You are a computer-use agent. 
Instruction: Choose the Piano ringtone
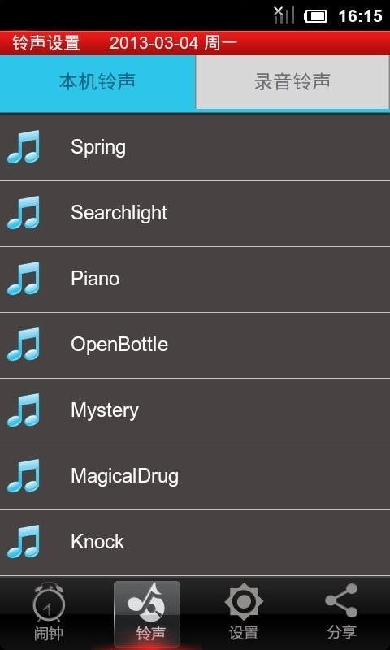point(195,279)
